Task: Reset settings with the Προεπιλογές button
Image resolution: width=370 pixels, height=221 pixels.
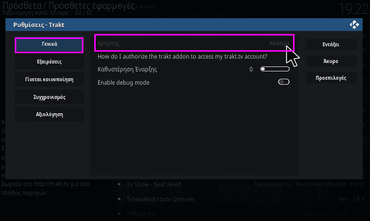Action: click(331, 78)
